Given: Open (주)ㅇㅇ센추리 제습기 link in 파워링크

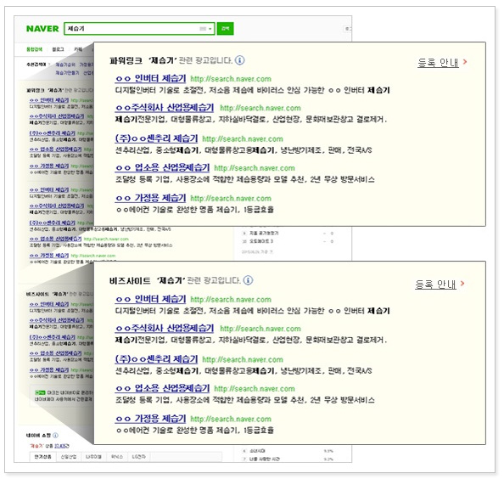Looking at the screenshot, I should coord(156,138).
